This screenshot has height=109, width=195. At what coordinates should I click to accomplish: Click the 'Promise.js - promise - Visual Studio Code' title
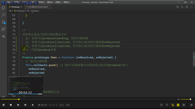[x=97, y=2]
